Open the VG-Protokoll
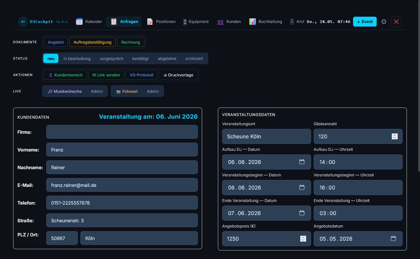 point(141,75)
